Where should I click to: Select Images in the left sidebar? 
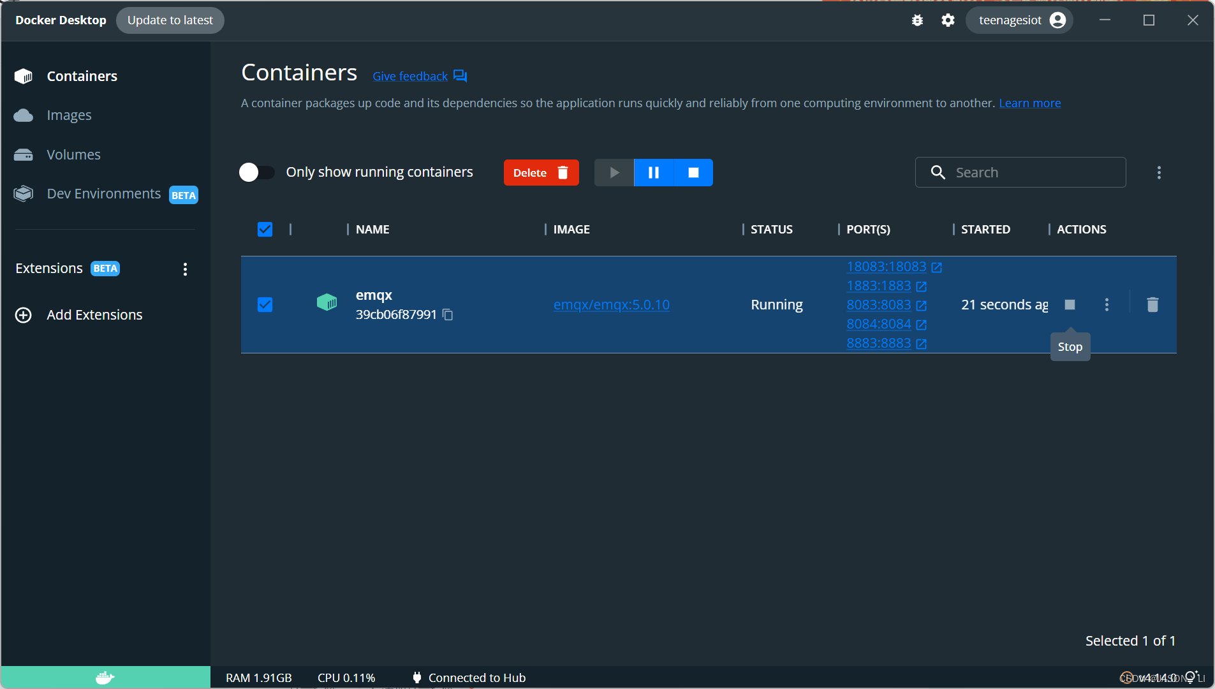click(x=69, y=115)
